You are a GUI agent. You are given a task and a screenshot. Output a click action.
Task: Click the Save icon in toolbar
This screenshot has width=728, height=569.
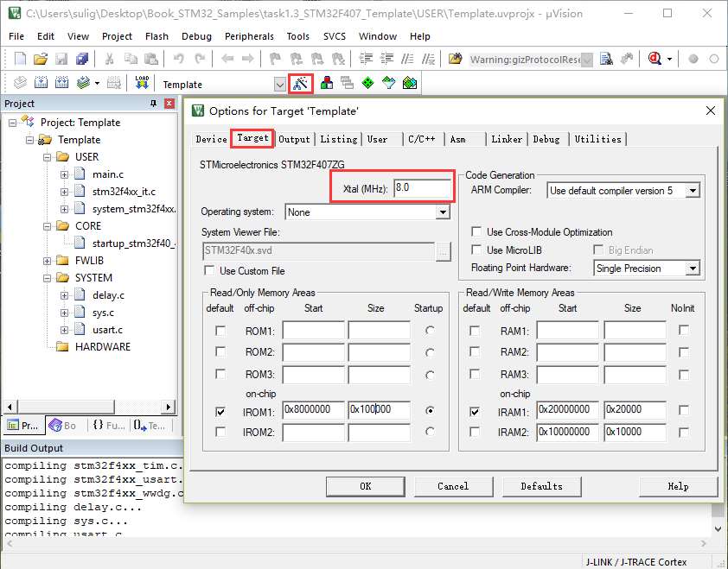(x=61, y=59)
